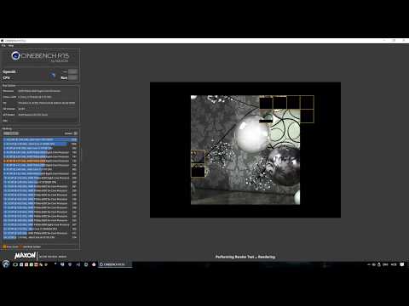Screen dimensions: 409x306
Task: Click the Cinebench R15 logo icon
Action: [x=15, y=55]
